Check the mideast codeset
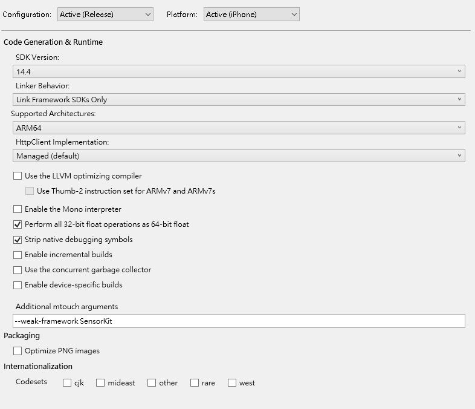 pyautogui.click(x=100, y=382)
